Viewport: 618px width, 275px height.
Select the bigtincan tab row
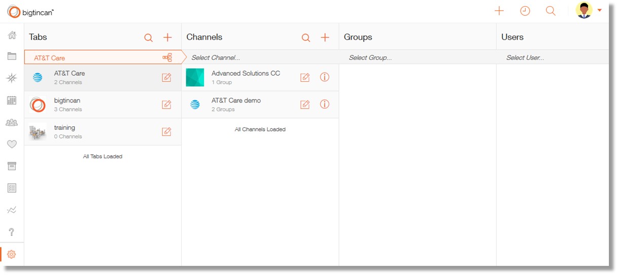tap(102, 105)
